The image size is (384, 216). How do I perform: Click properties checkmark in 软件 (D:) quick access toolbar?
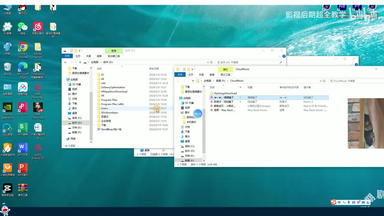(71, 51)
